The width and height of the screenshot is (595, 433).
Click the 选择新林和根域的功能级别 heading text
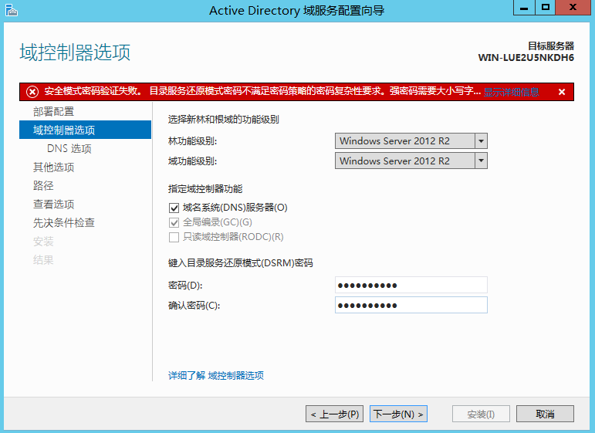coord(224,120)
